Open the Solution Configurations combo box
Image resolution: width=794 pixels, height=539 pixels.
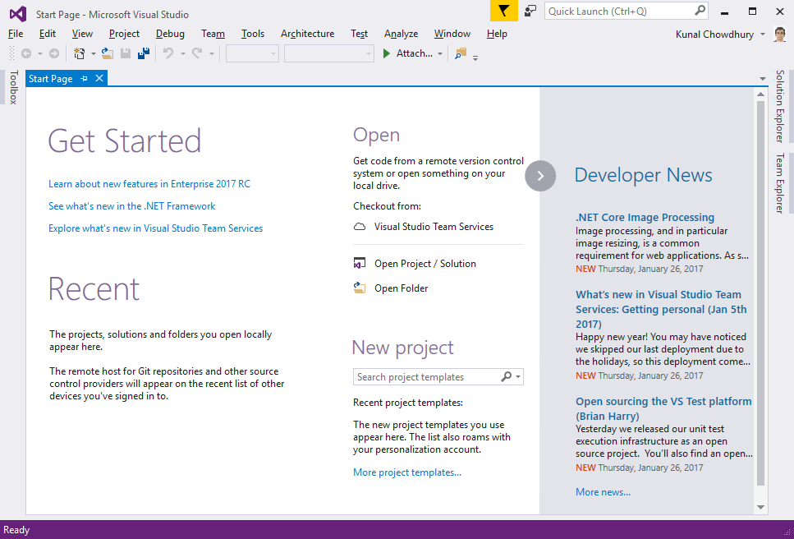pyautogui.click(x=252, y=53)
